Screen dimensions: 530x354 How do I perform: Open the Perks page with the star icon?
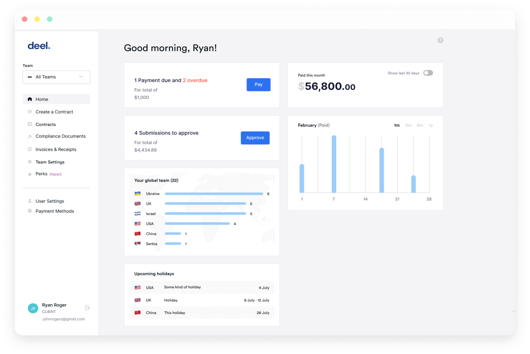(x=30, y=174)
